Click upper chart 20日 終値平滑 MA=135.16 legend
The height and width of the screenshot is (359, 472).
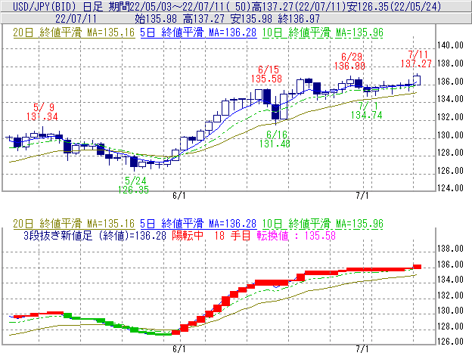(x=74, y=32)
